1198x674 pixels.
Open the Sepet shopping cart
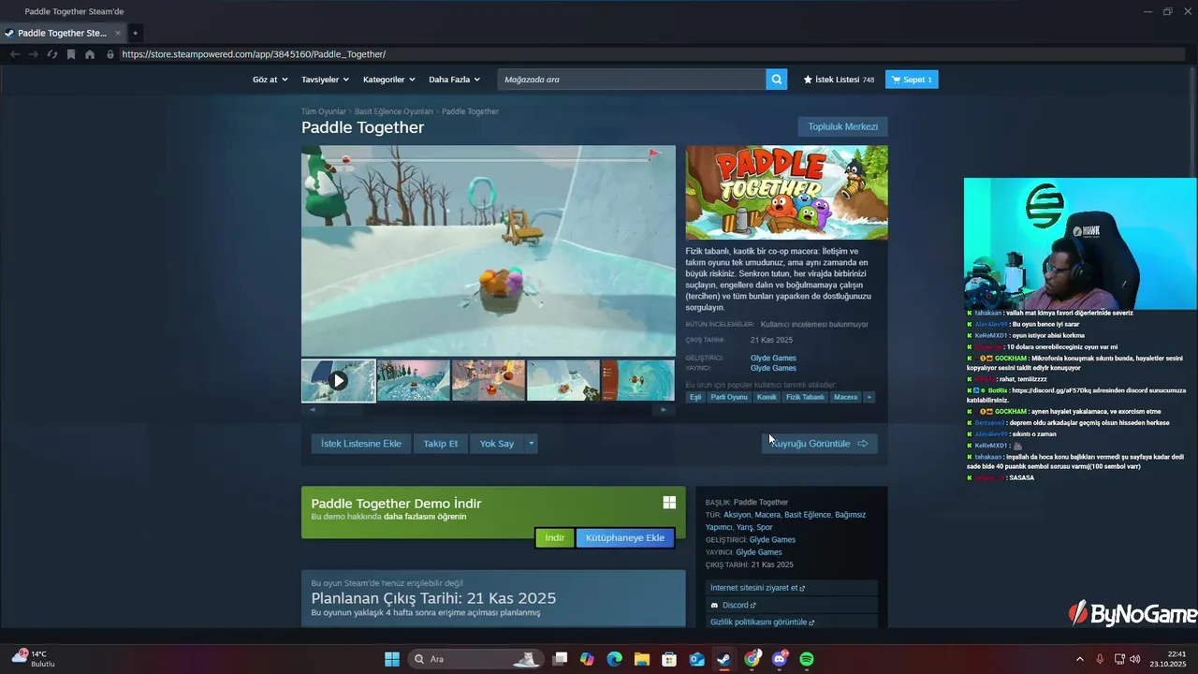tap(912, 80)
